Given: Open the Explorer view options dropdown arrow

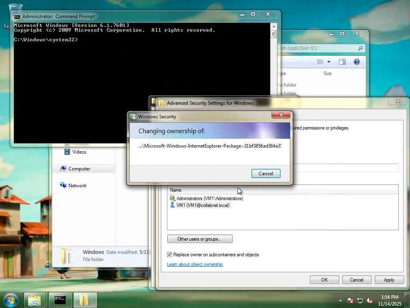Looking at the screenshot, I should [329, 61].
